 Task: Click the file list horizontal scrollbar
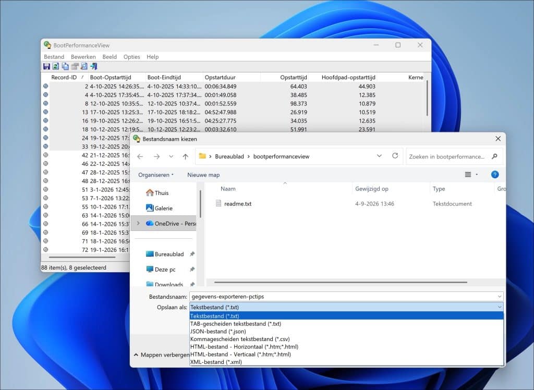tap(341, 282)
